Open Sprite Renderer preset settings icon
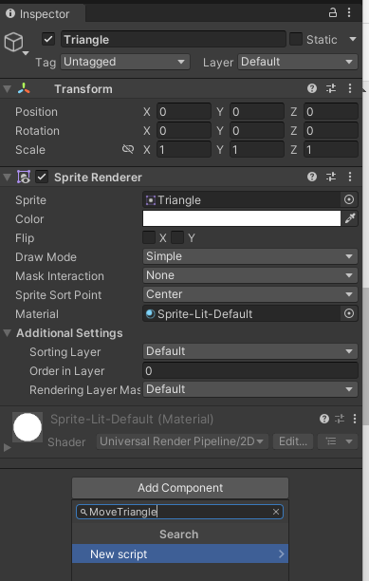 pos(331,177)
